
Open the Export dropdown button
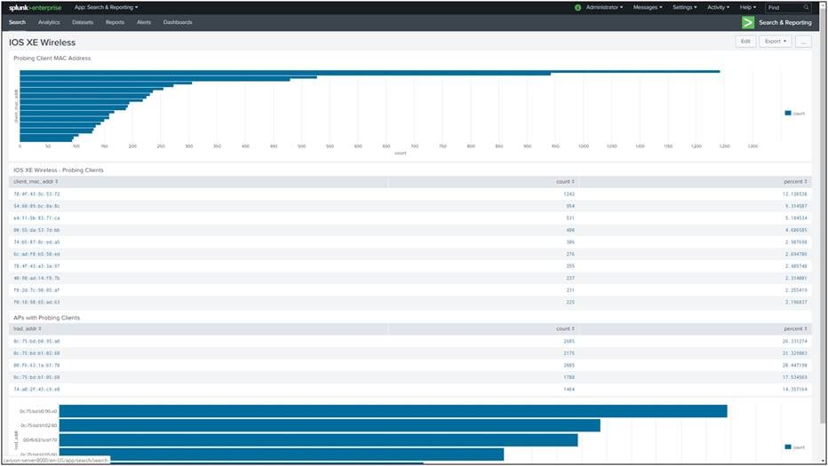click(776, 41)
